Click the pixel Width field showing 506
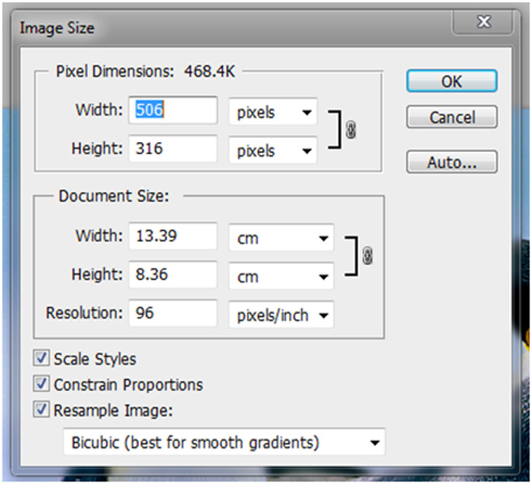Screen dimensions: 532x484 coord(173,110)
